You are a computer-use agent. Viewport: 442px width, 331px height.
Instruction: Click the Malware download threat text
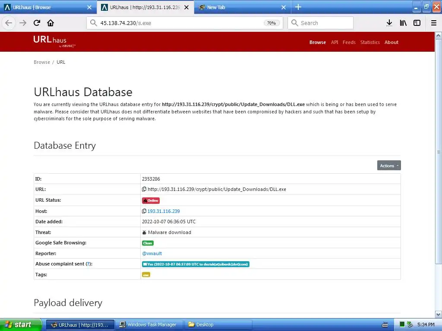coord(169,232)
